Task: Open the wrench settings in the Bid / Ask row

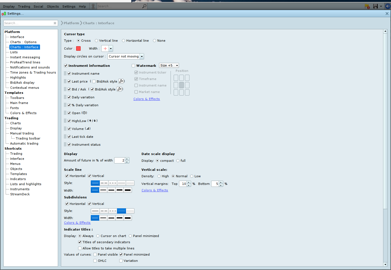Action: click(119, 89)
